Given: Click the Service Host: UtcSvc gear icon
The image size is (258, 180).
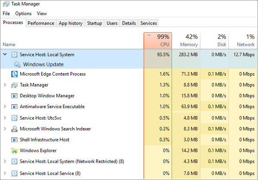Looking at the screenshot, I should click(14, 118).
